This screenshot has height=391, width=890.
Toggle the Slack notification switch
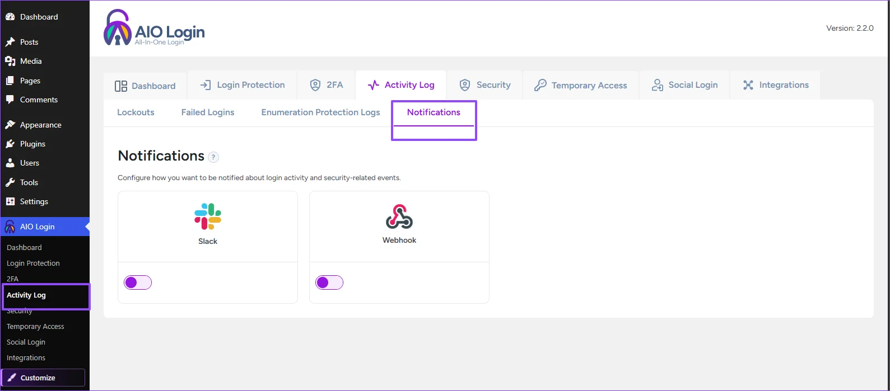click(138, 282)
